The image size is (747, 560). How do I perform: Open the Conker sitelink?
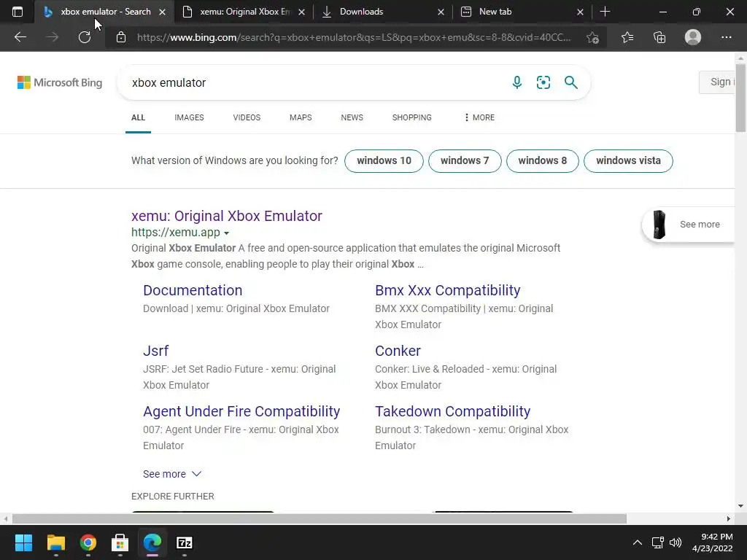[x=398, y=351]
